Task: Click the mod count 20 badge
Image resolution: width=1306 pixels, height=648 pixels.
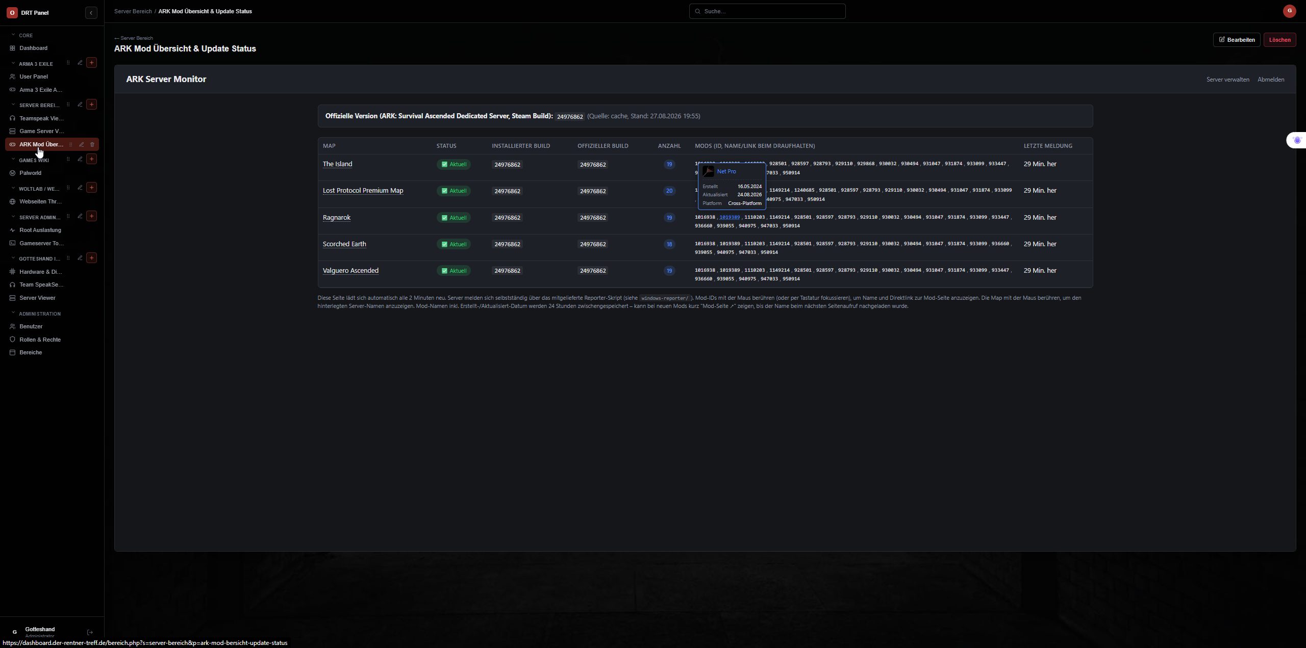Action: (669, 191)
